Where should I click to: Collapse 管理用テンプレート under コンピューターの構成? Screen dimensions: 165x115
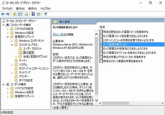tap(8, 37)
